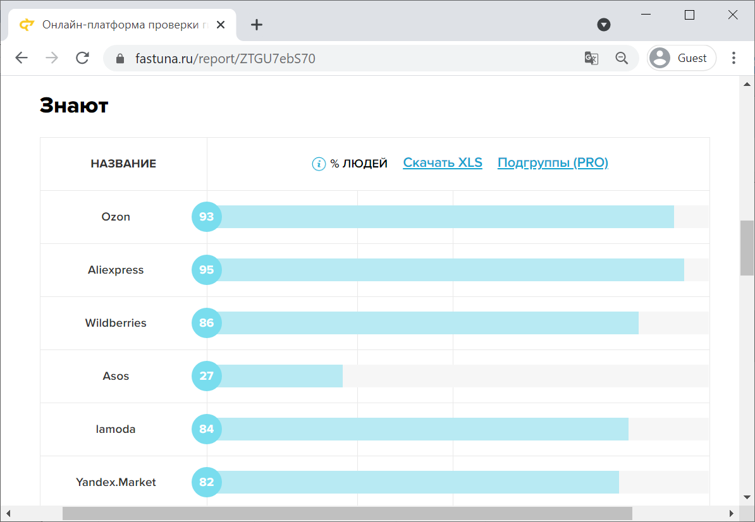Close the fastuna report tab
Screen dimensions: 755x522
point(221,25)
